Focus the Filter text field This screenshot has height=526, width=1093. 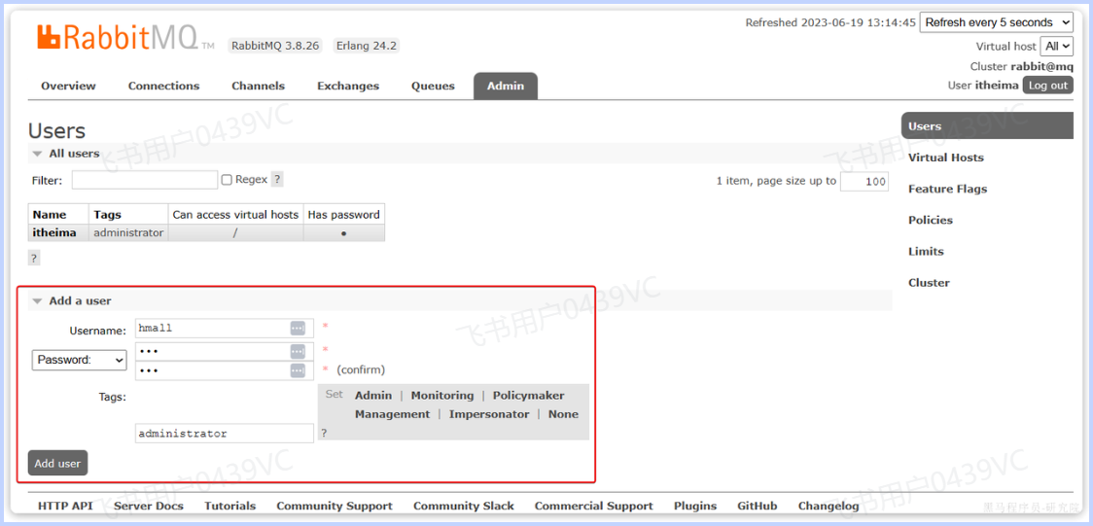[144, 180]
